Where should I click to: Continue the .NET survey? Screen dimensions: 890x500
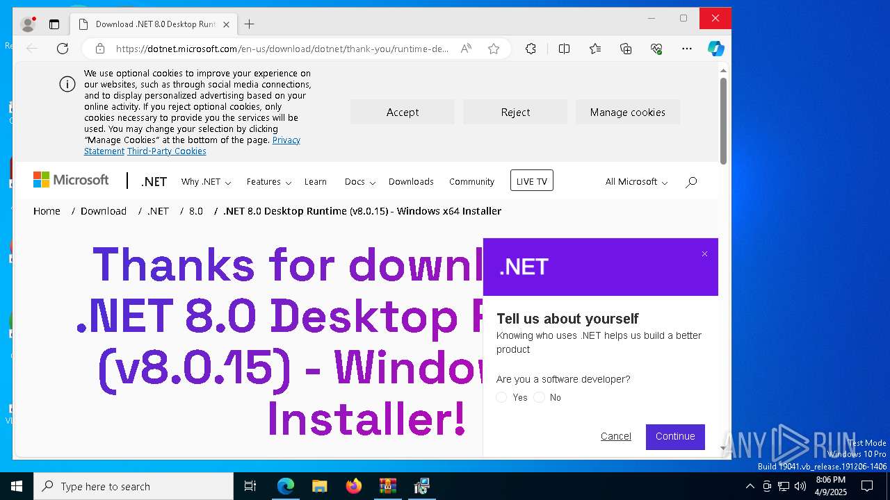coord(675,436)
